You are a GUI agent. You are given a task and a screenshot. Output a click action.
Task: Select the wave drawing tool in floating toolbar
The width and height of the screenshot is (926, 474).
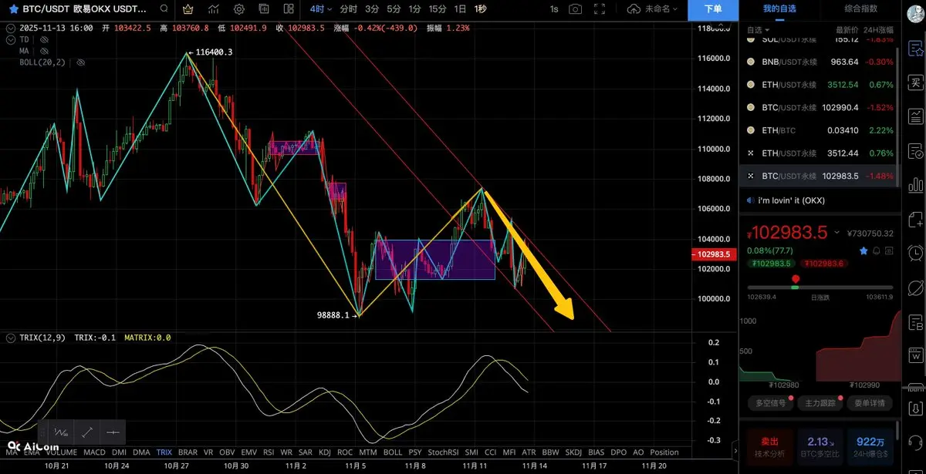click(61, 432)
